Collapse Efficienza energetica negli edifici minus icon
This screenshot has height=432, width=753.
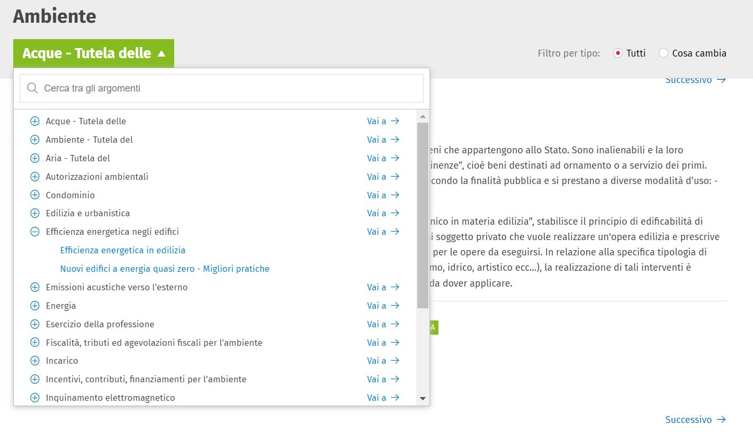pyautogui.click(x=35, y=232)
